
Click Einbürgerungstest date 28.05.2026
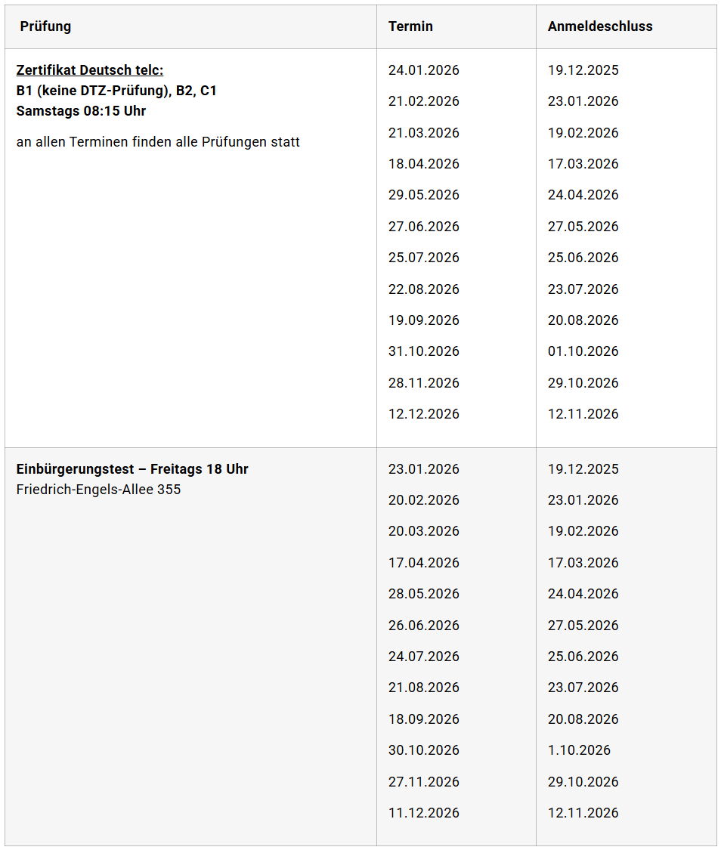423,594
